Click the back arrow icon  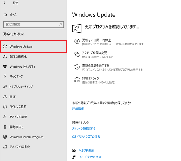[5, 3]
